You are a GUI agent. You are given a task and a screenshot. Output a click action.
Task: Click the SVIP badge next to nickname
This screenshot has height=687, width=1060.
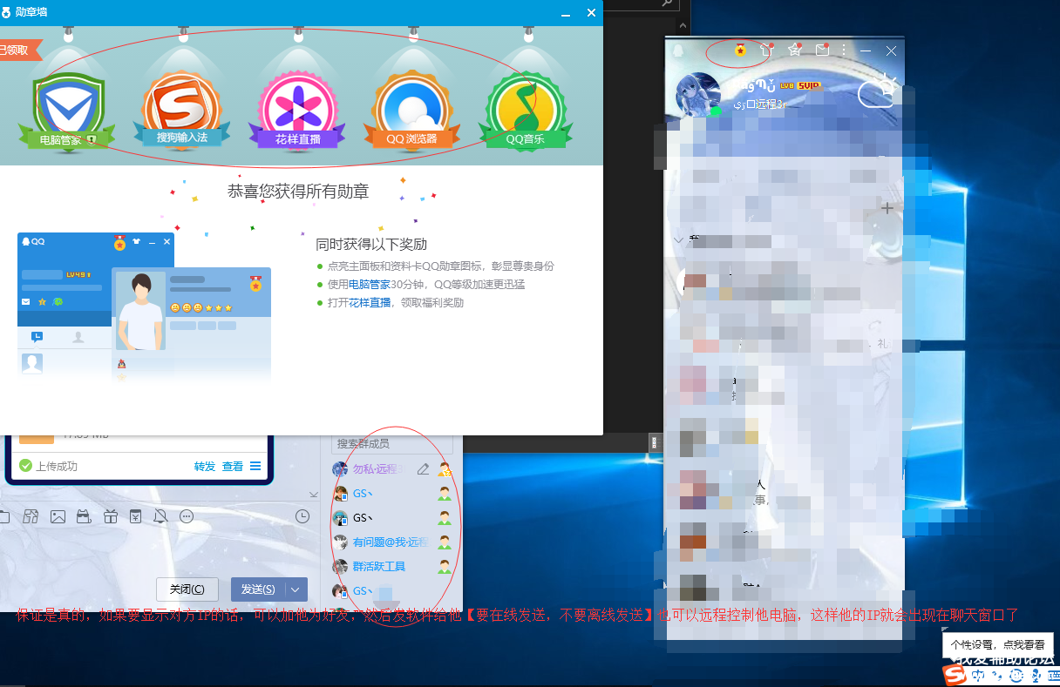(811, 86)
